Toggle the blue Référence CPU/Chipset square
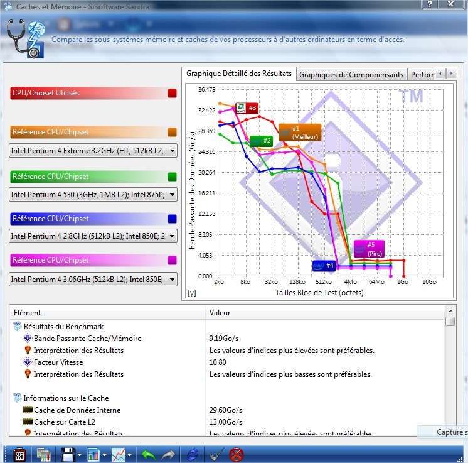 point(173,219)
